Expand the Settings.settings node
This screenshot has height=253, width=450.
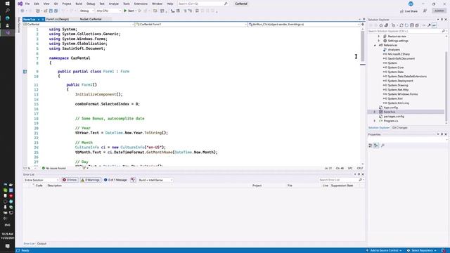[378, 41]
